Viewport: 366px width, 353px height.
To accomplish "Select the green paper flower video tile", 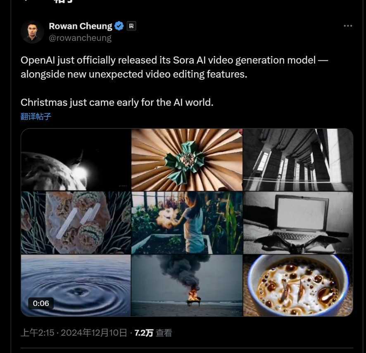I will [x=187, y=160].
